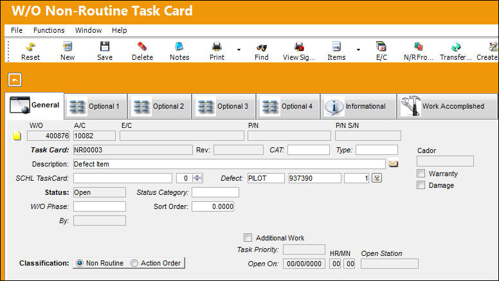Open View Sig... from toolbar
Image resolution: width=499 pixels, height=281 pixels.
[299, 51]
